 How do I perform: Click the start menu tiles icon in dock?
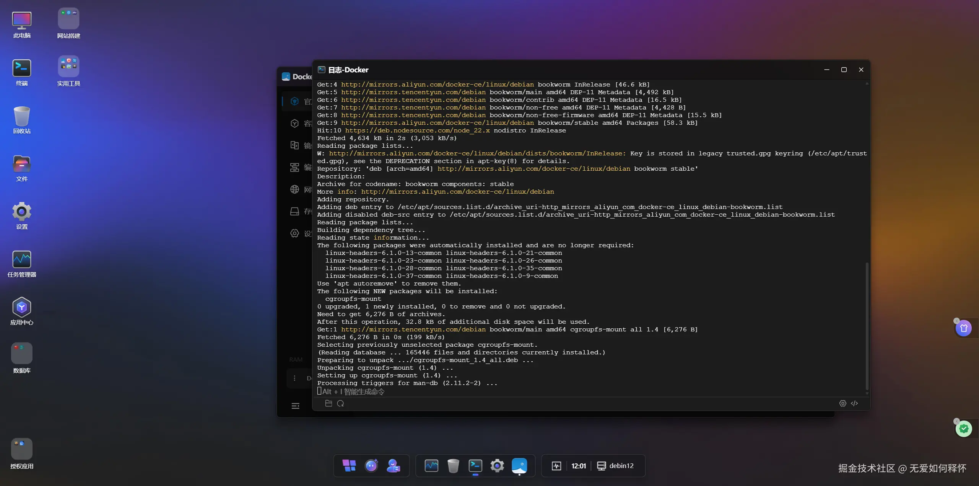click(x=349, y=466)
